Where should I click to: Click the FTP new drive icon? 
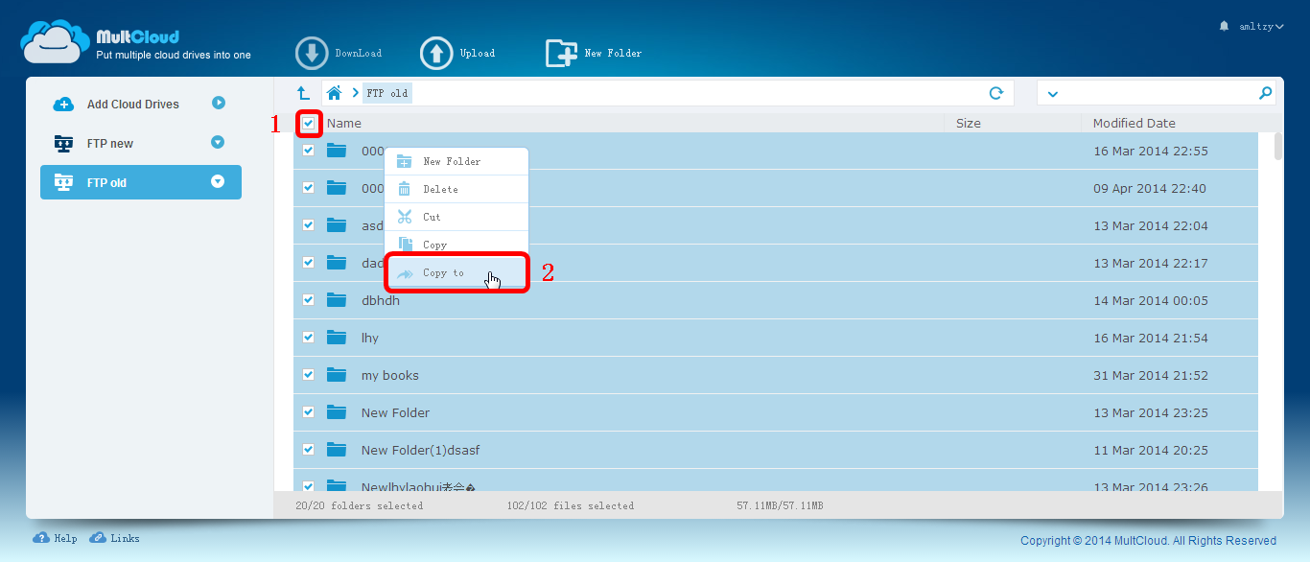coord(63,143)
